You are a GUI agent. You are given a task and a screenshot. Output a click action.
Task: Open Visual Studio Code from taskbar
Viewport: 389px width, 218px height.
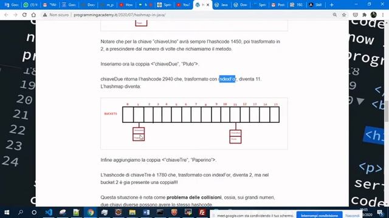[x=49, y=213]
